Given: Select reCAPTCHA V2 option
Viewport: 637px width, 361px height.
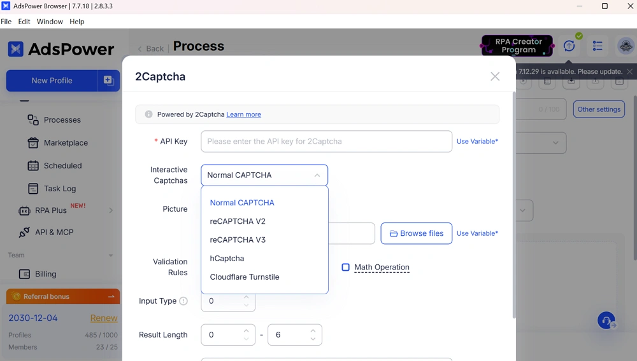Looking at the screenshot, I should [x=238, y=221].
